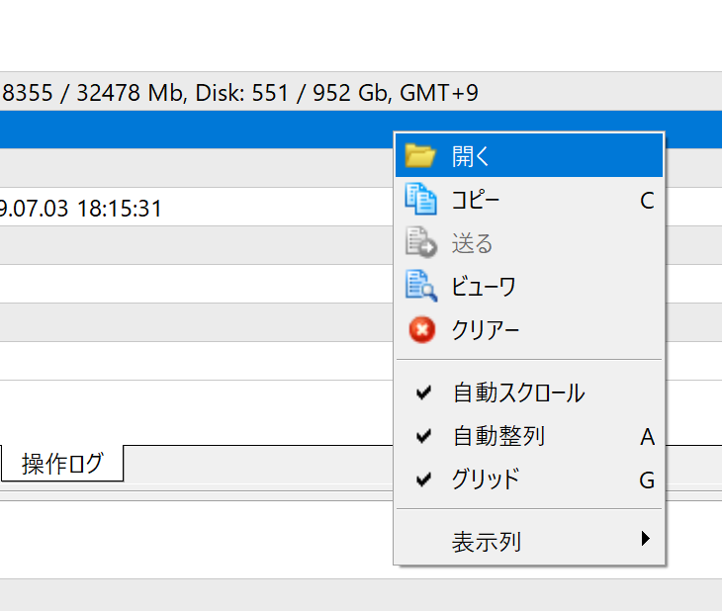Choose the コピー text in the context menu
722x611 pixels.
(476, 201)
